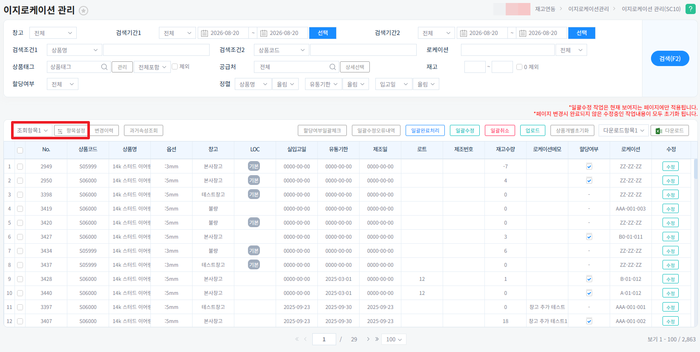This screenshot has height=352, width=700.
Task: Click the 다운로드 Excel icon button
Action: 670,130
